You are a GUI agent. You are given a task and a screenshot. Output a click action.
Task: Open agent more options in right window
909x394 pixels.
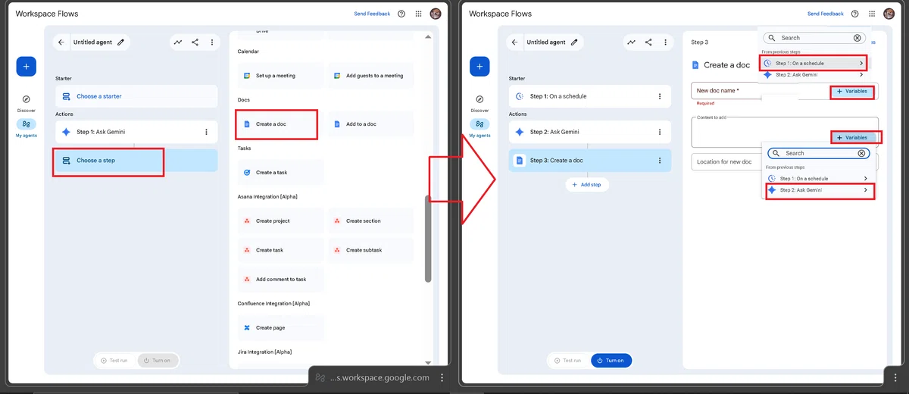pyautogui.click(x=666, y=42)
